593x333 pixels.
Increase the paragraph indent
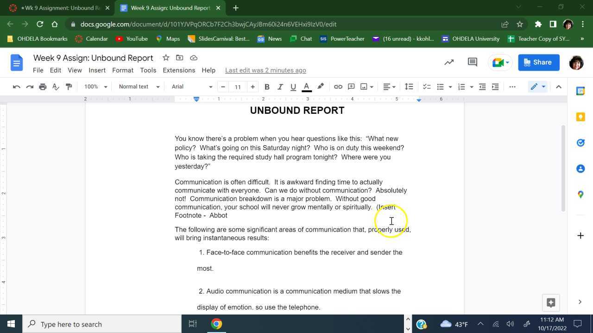pyautogui.click(x=494, y=86)
